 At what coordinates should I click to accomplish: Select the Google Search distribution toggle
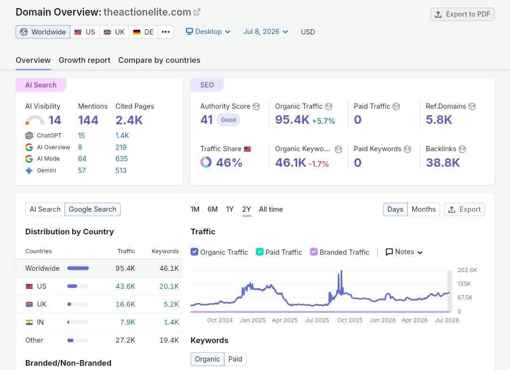click(x=93, y=209)
